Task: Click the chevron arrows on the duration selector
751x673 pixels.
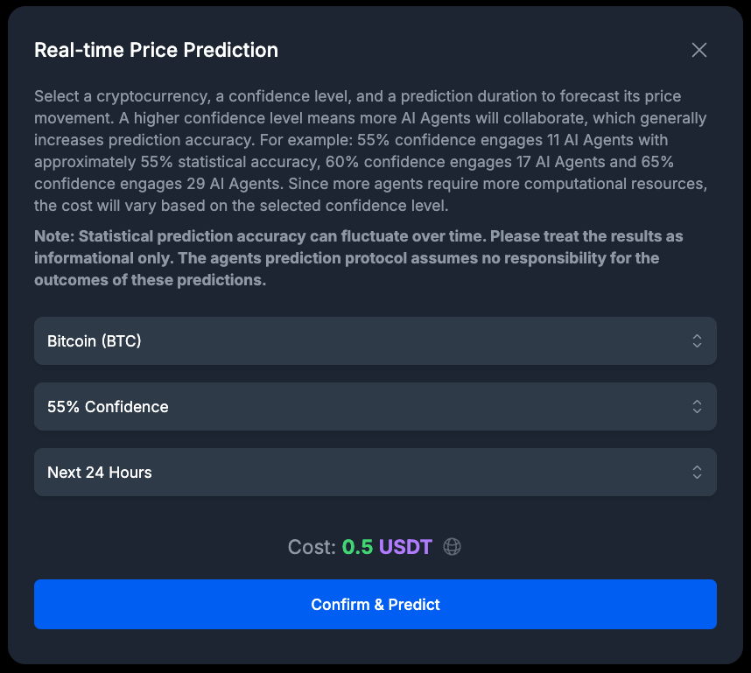Action: pos(697,473)
